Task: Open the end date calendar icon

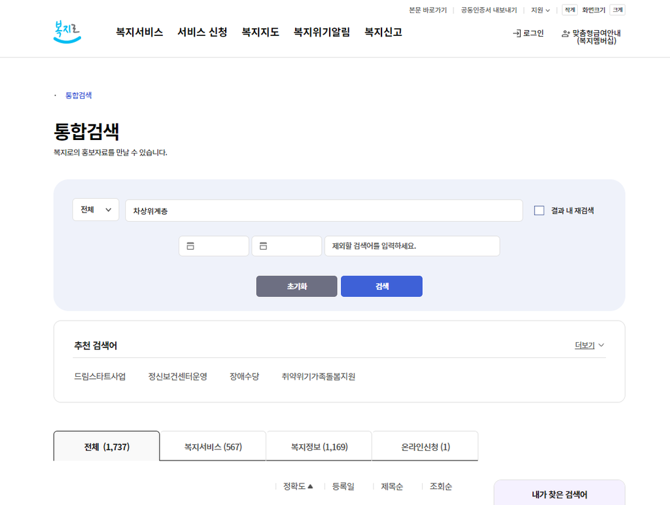Action: (x=263, y=246)
